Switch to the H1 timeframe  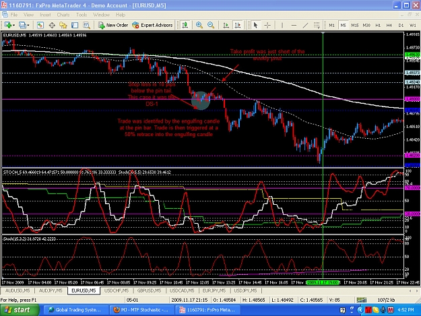(378, 25)
